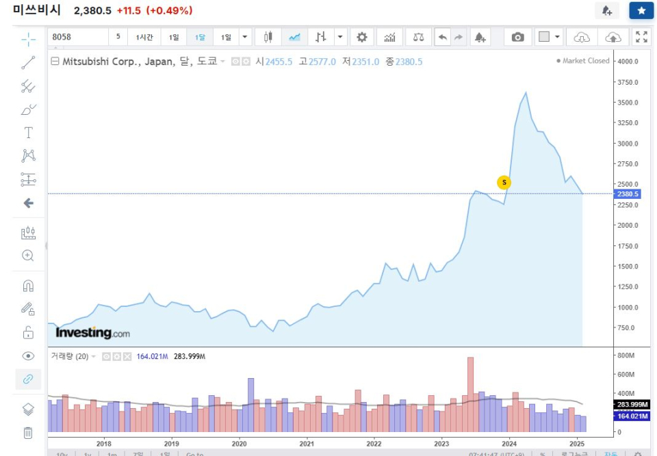This screenshot has width=657, height=456.
Task: Create alert with toolbar bell icon
Action: [480, 37]
